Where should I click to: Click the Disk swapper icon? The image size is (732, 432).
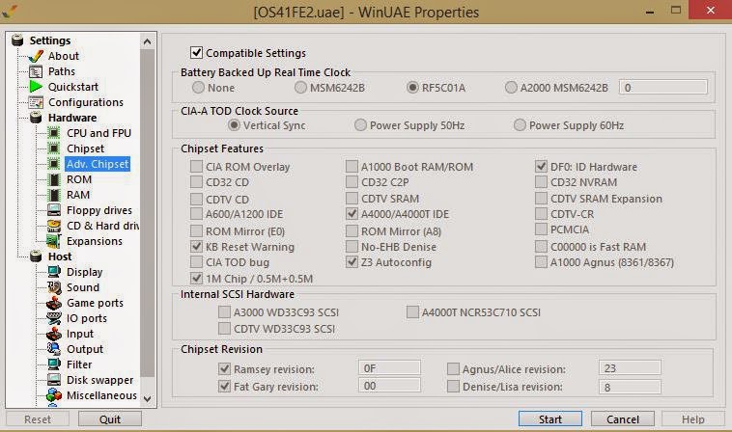[54, 380]
